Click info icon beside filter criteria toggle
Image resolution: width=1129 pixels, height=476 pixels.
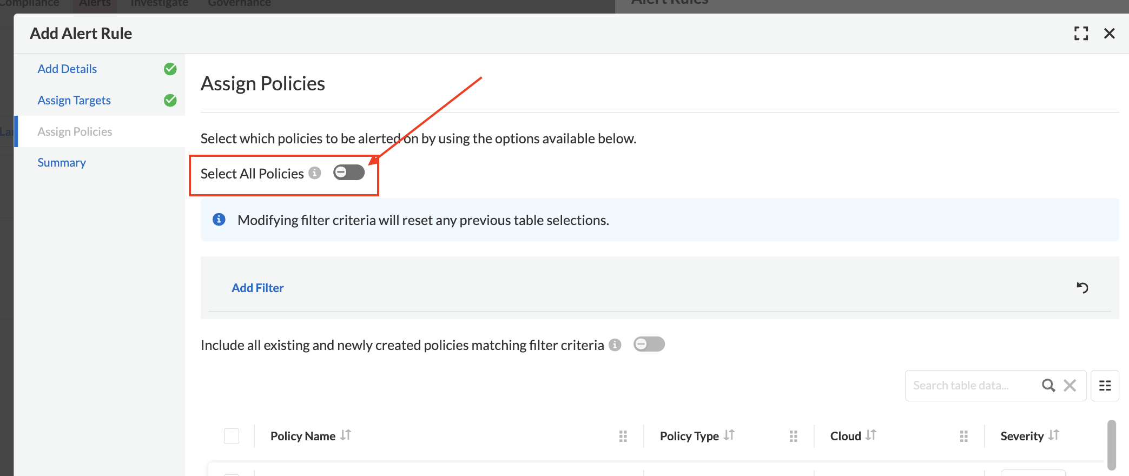tap(615, 345)
